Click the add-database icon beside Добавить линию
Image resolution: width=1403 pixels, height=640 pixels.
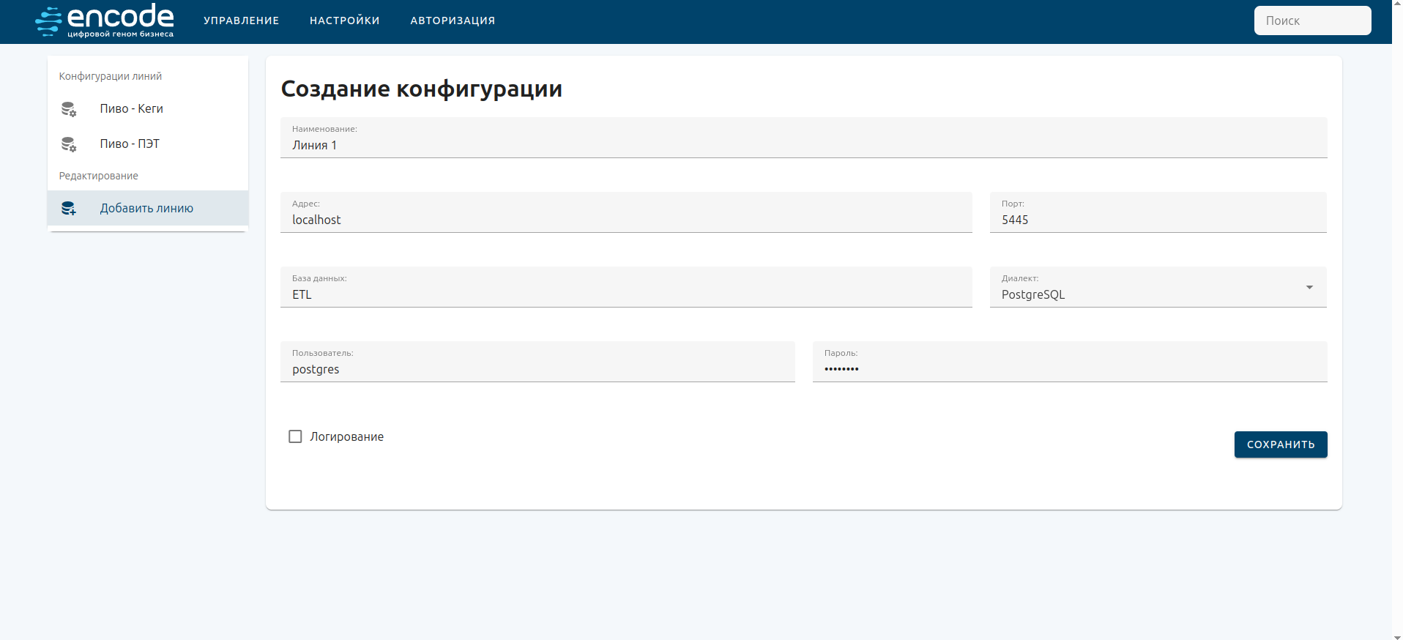pyautogui.click(x=69, y=209)
